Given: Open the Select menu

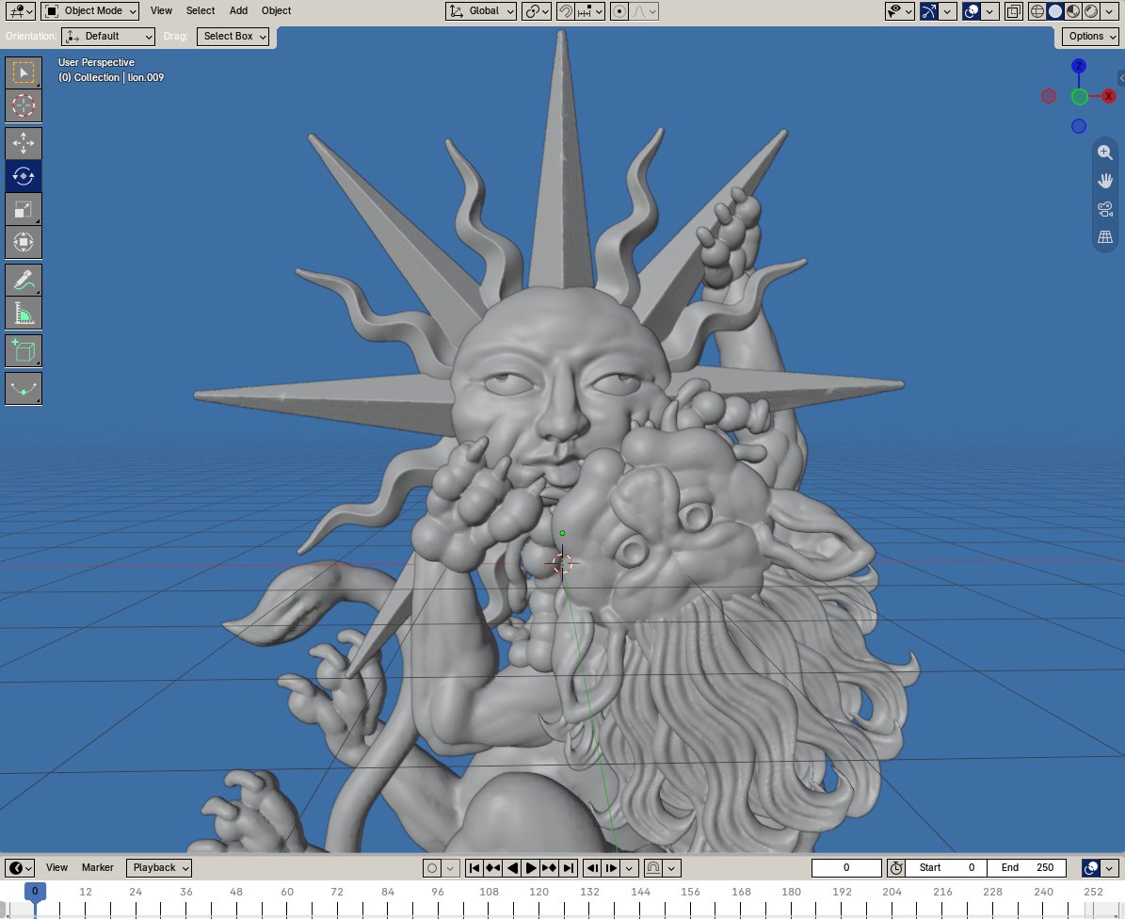Looking at the screenshot, I should (x=201, y=10).
